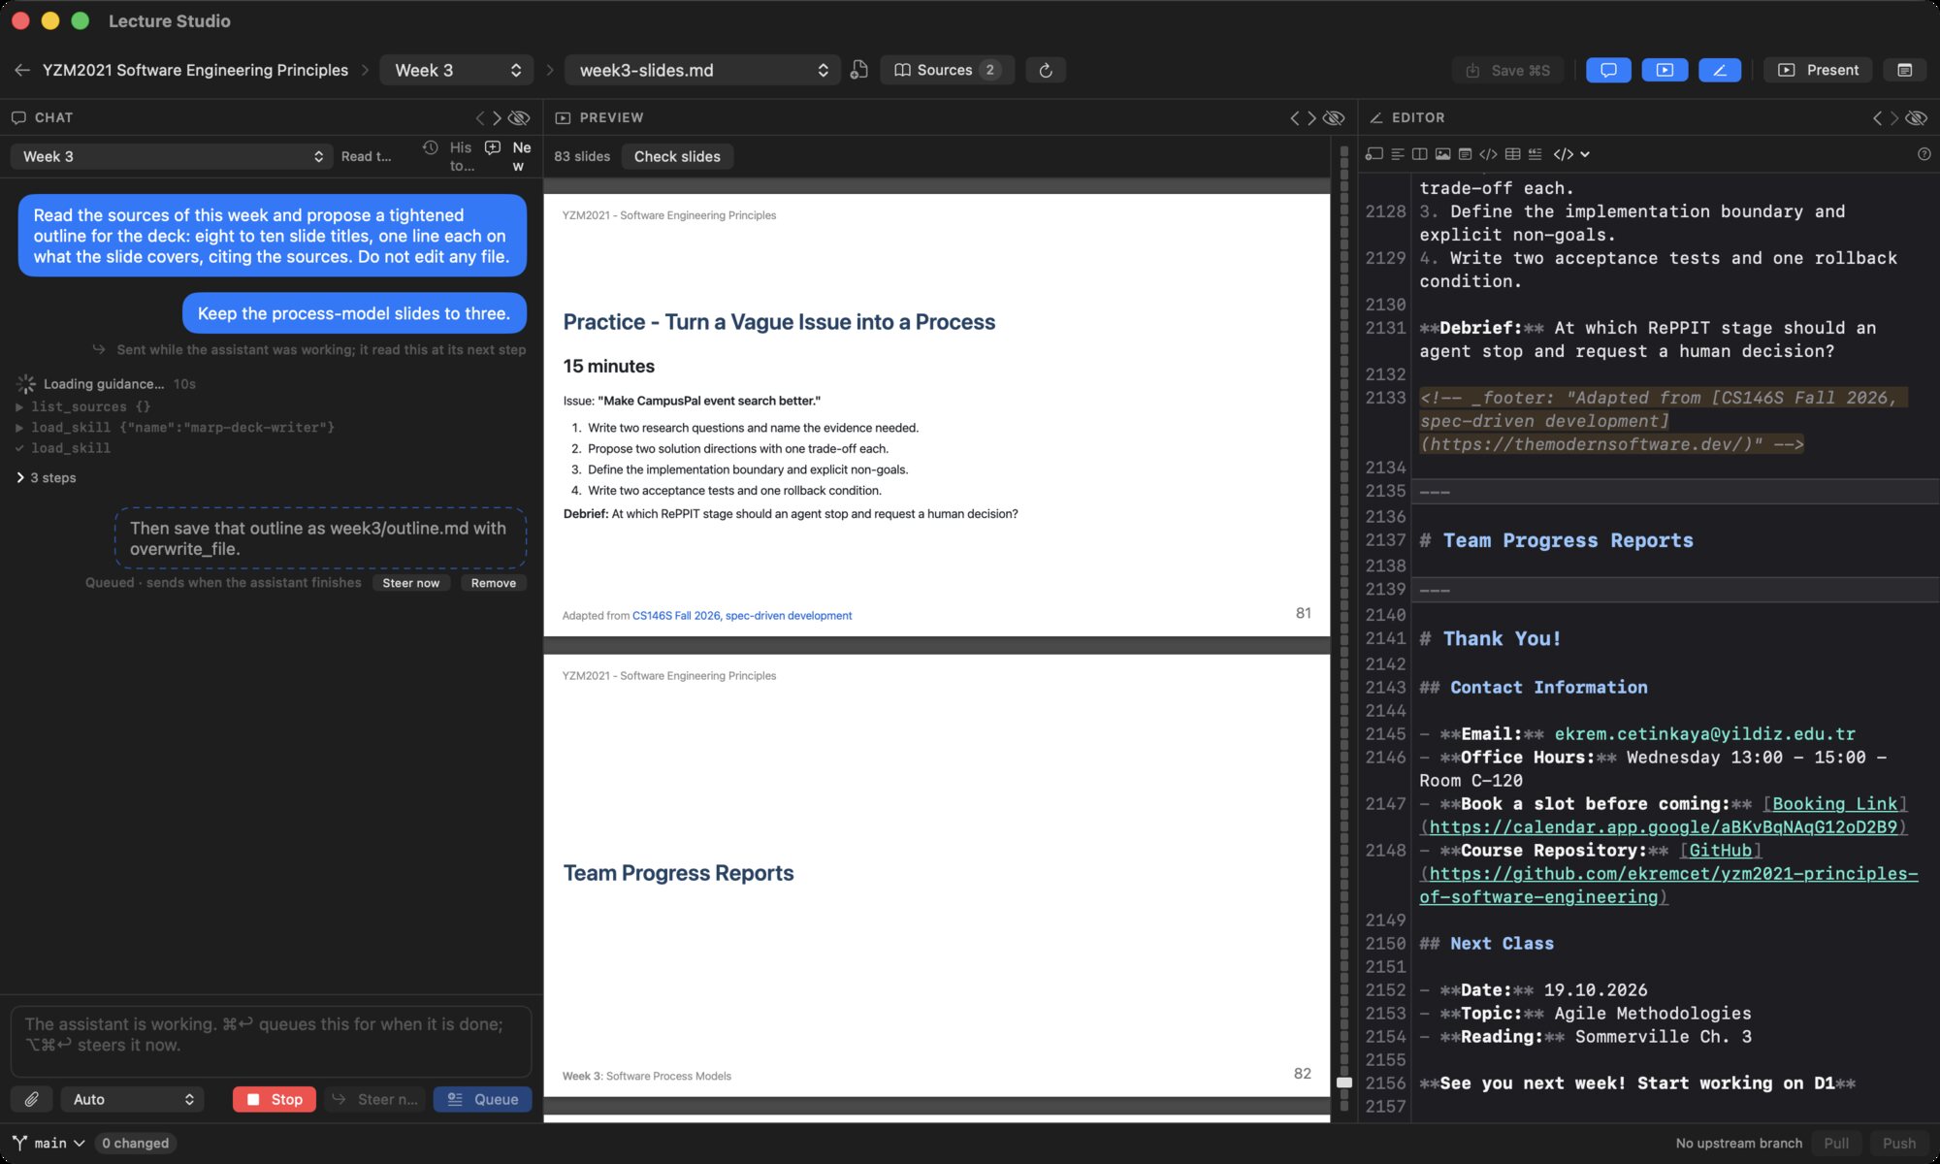Open the Auto model mode dropdown
The image size is (1940, 1164).
click(132, 1099)
